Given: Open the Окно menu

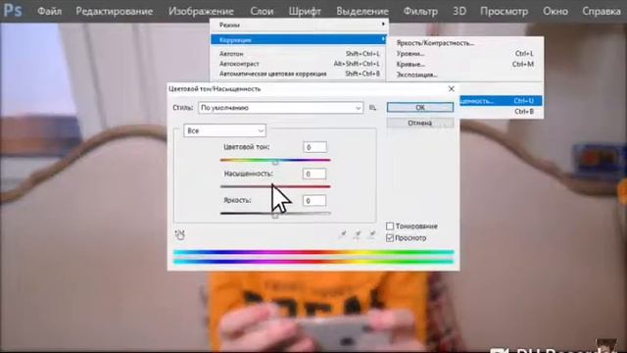Looking at the screenshot, I should (555, 11).
